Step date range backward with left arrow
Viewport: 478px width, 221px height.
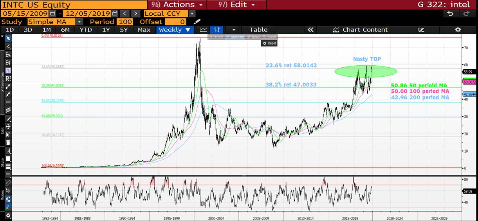[124, 13]
